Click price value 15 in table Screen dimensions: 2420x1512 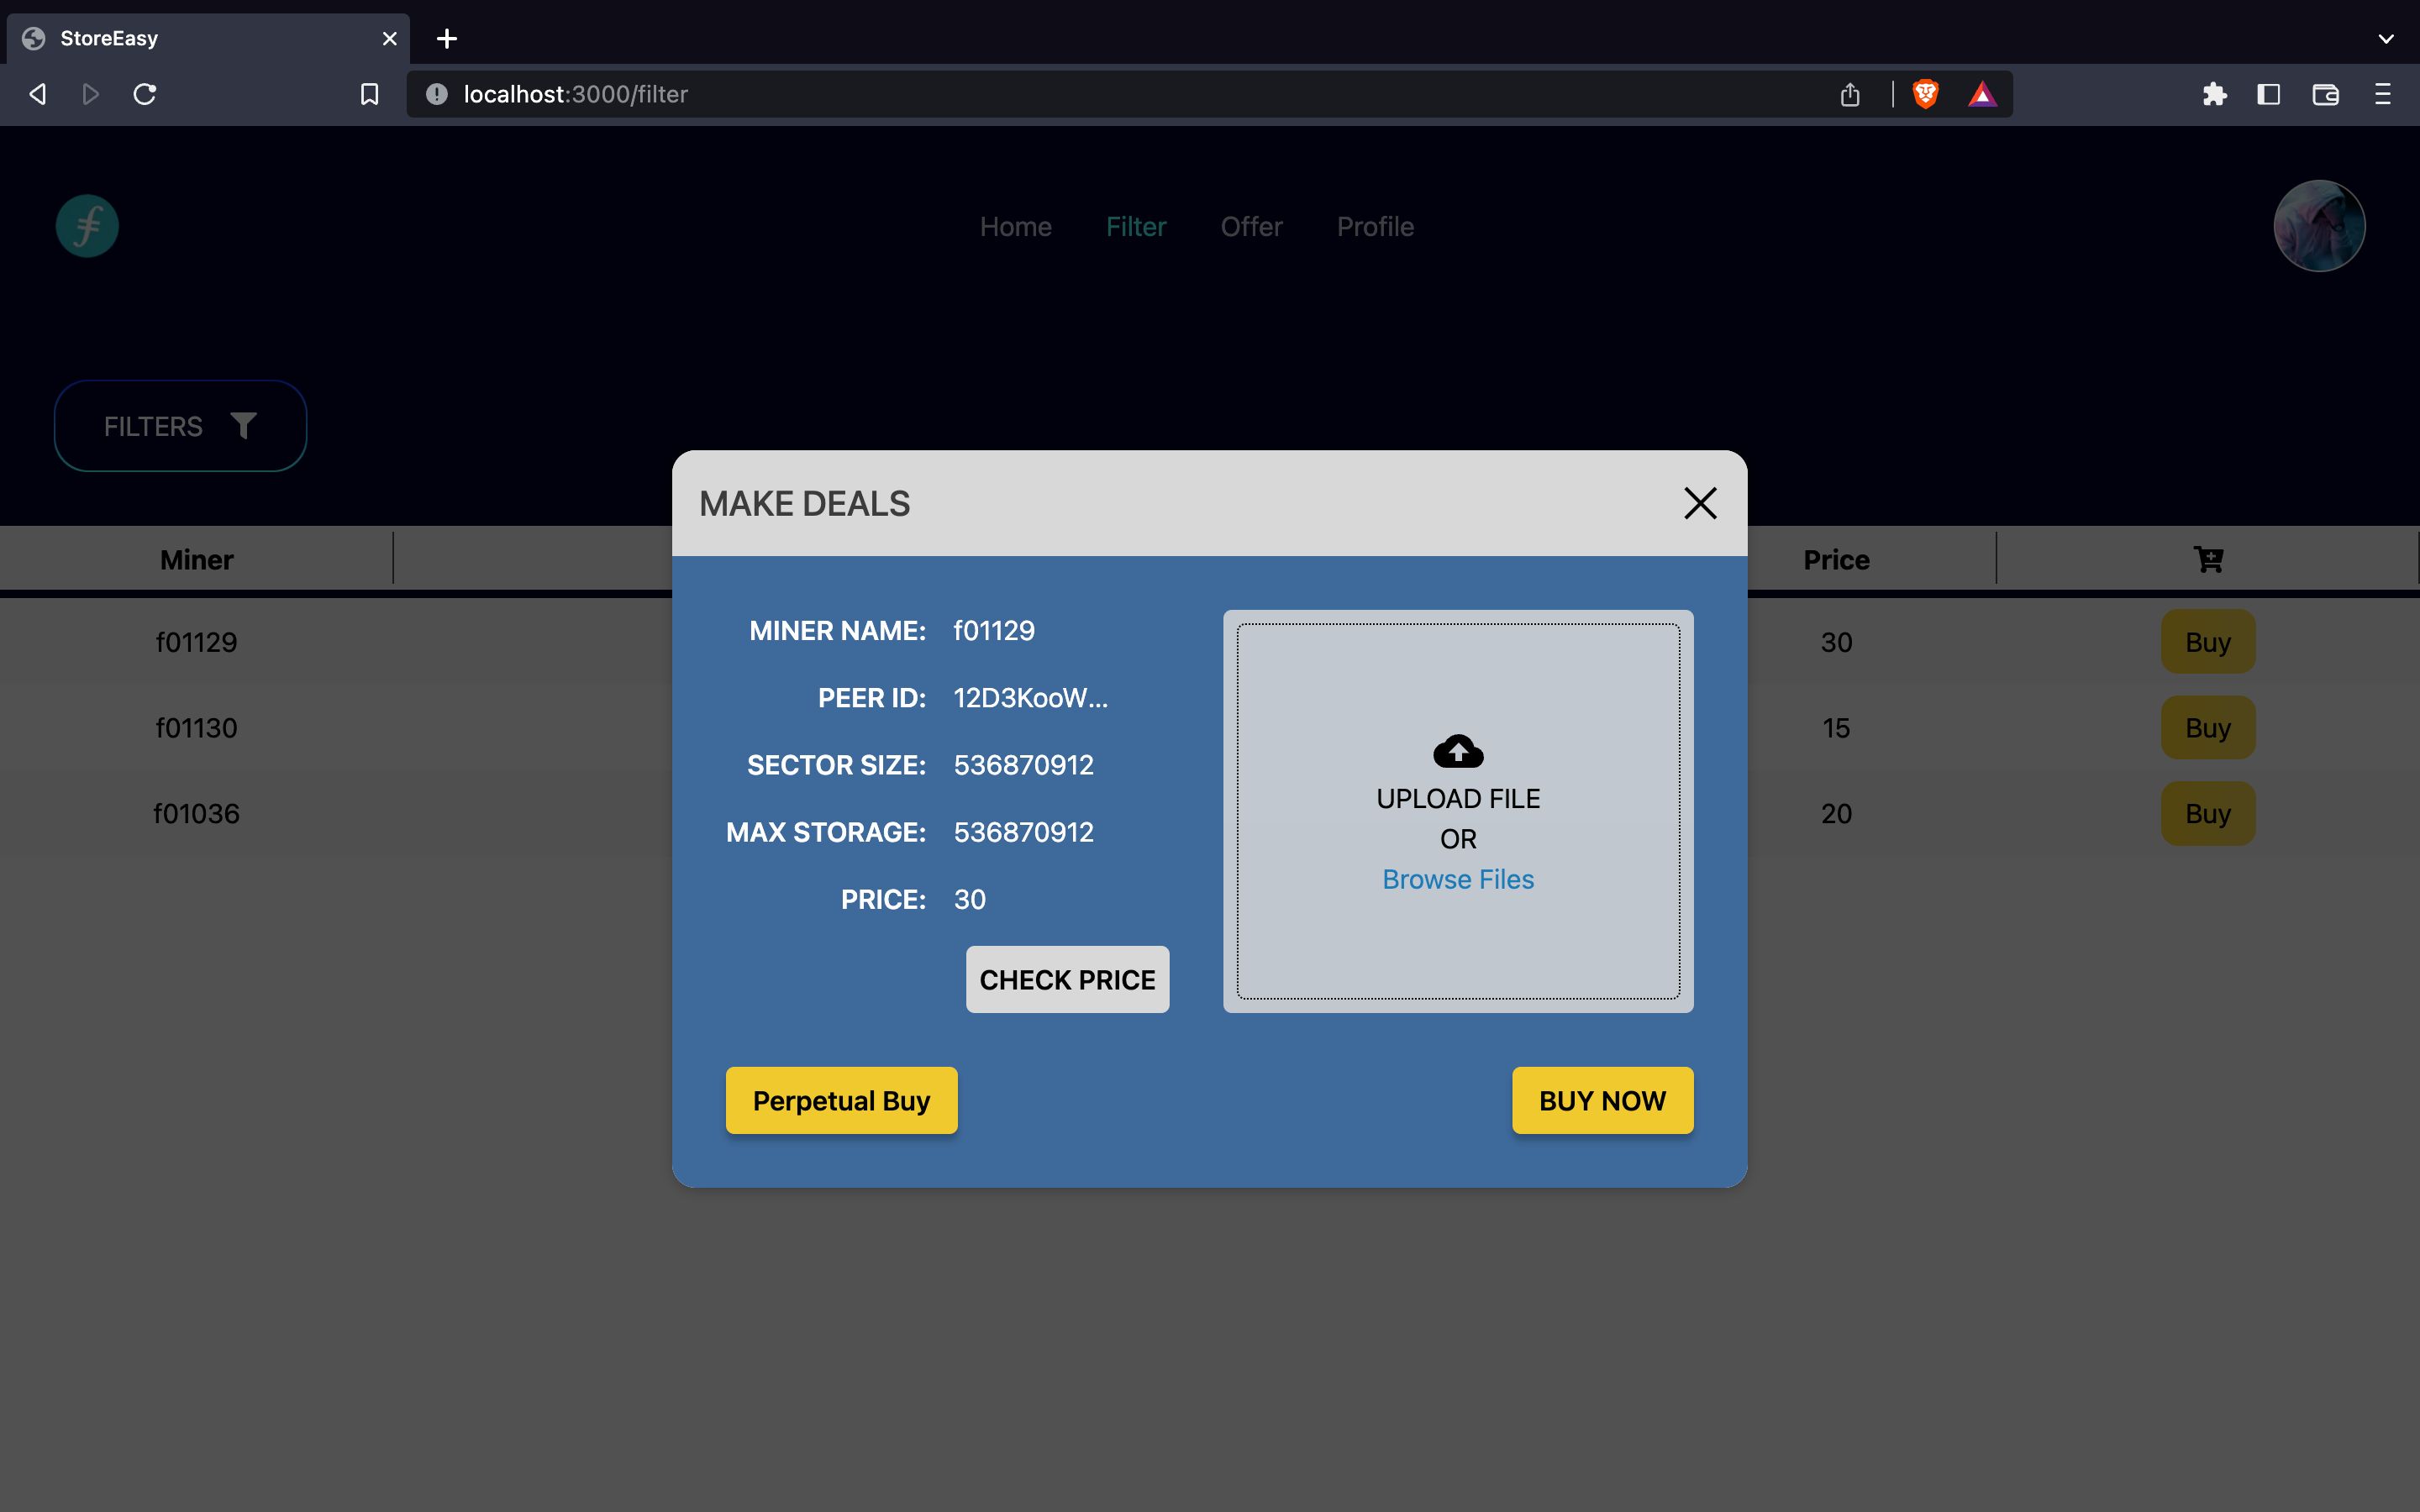click(1836, 728)
